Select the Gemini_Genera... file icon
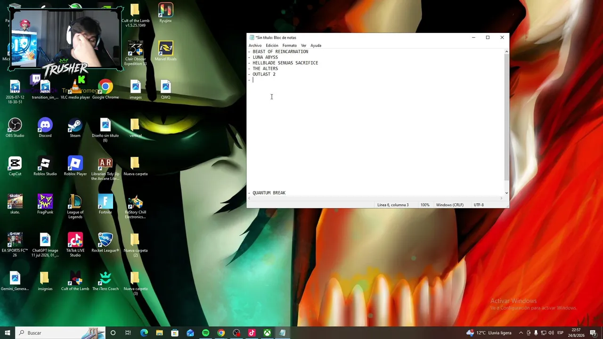 tap(15, 281)
